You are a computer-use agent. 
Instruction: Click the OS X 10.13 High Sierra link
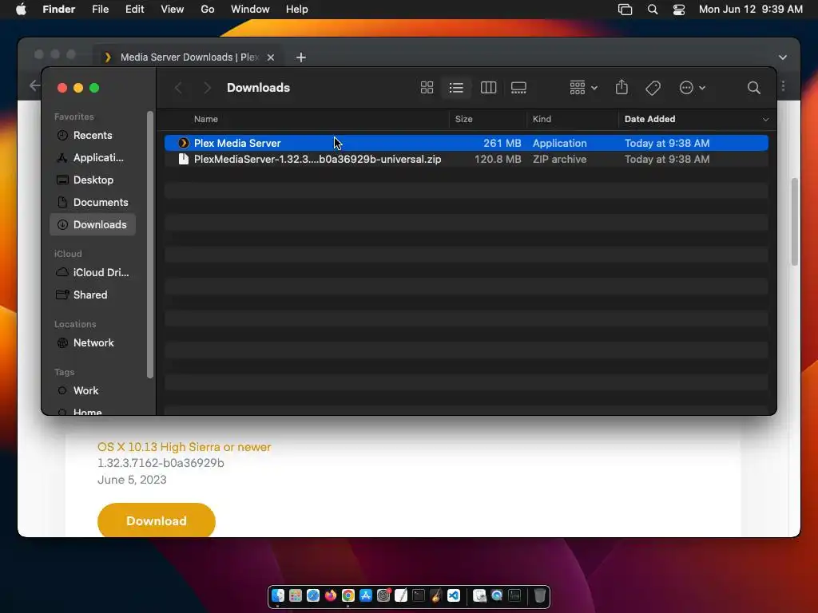[x=185, y=447]
